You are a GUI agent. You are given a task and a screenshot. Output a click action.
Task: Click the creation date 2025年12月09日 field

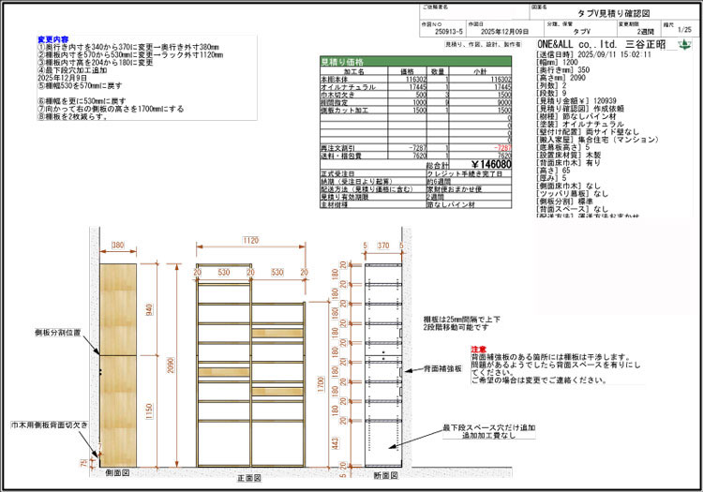(507, 31)
